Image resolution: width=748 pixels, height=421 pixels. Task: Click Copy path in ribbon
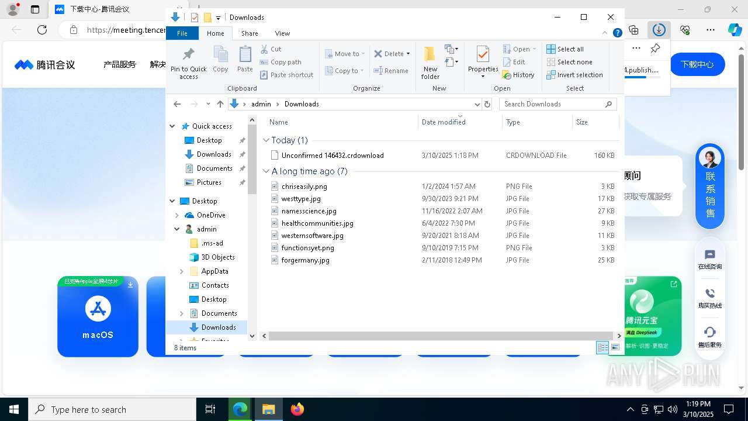pyautogui.click(x=280, y=62)
